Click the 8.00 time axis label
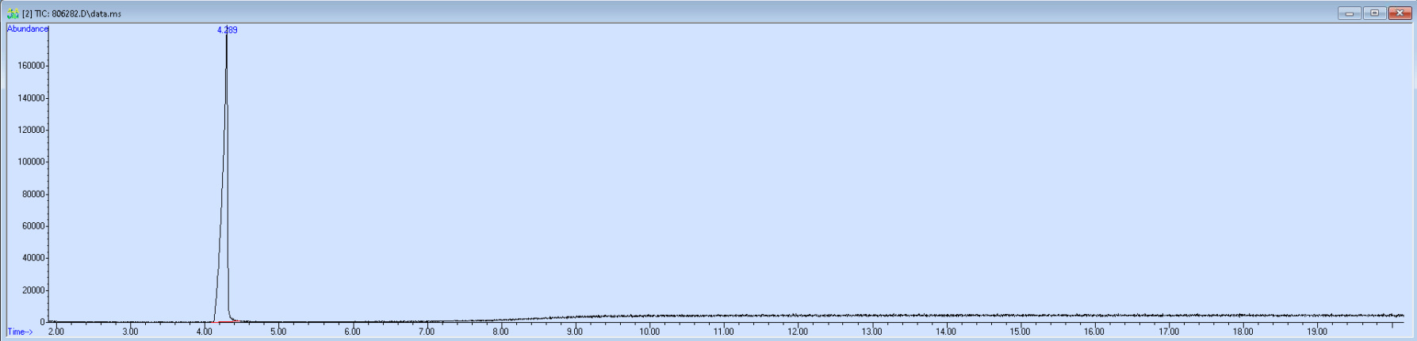 click(x=501, y=332)
